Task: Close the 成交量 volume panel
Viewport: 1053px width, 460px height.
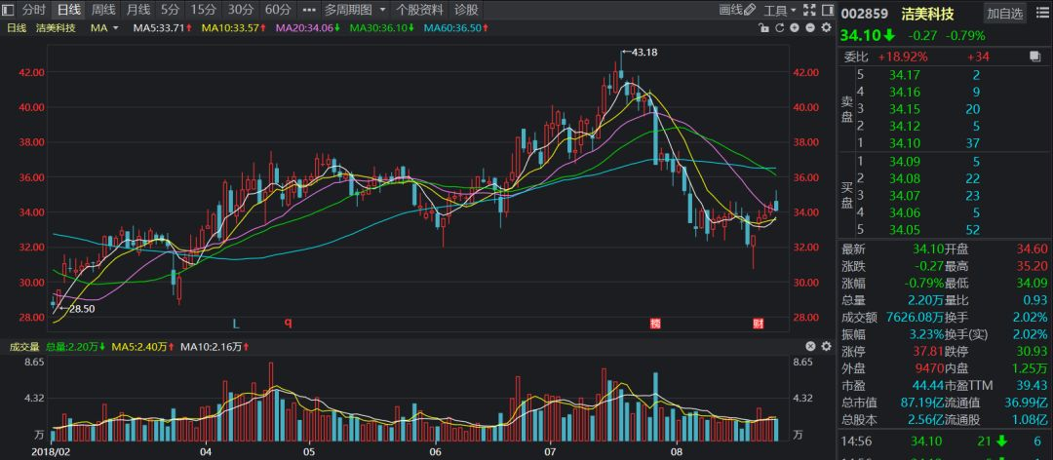Action: 808,347
